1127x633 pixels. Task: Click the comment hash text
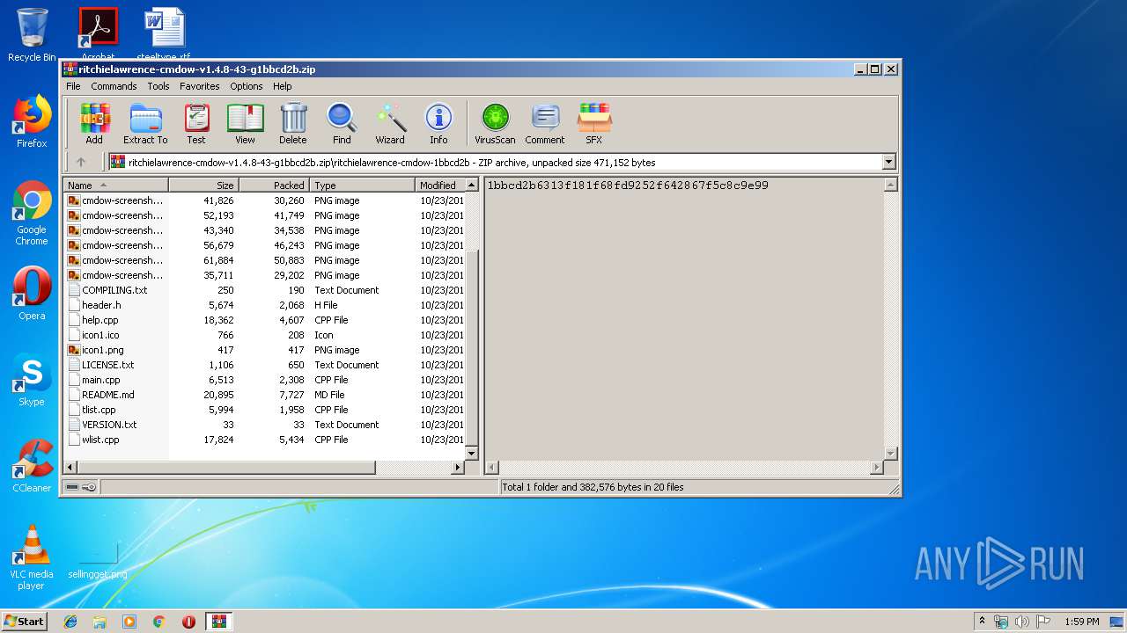(x=628, y=186)
